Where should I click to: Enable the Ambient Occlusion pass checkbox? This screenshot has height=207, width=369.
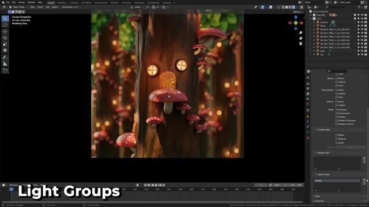pyautogui.click(x=337, y=120)
